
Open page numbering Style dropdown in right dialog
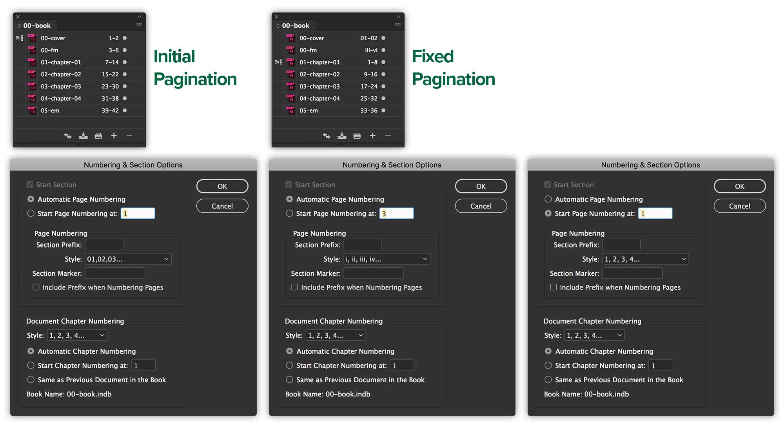tap(646, 259)
